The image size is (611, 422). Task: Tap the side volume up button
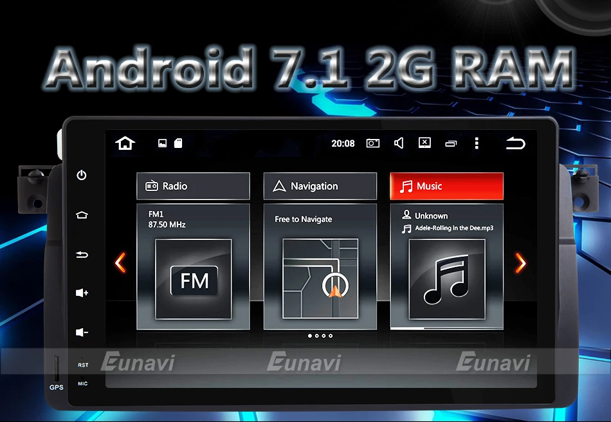pyautogui.click(x=82, y=293)
